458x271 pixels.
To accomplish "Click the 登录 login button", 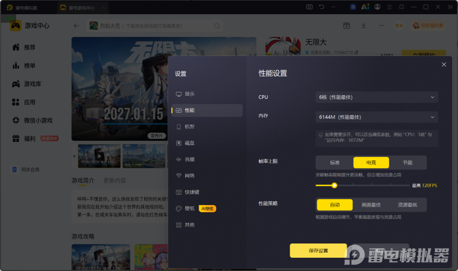I will click(399, 26).
